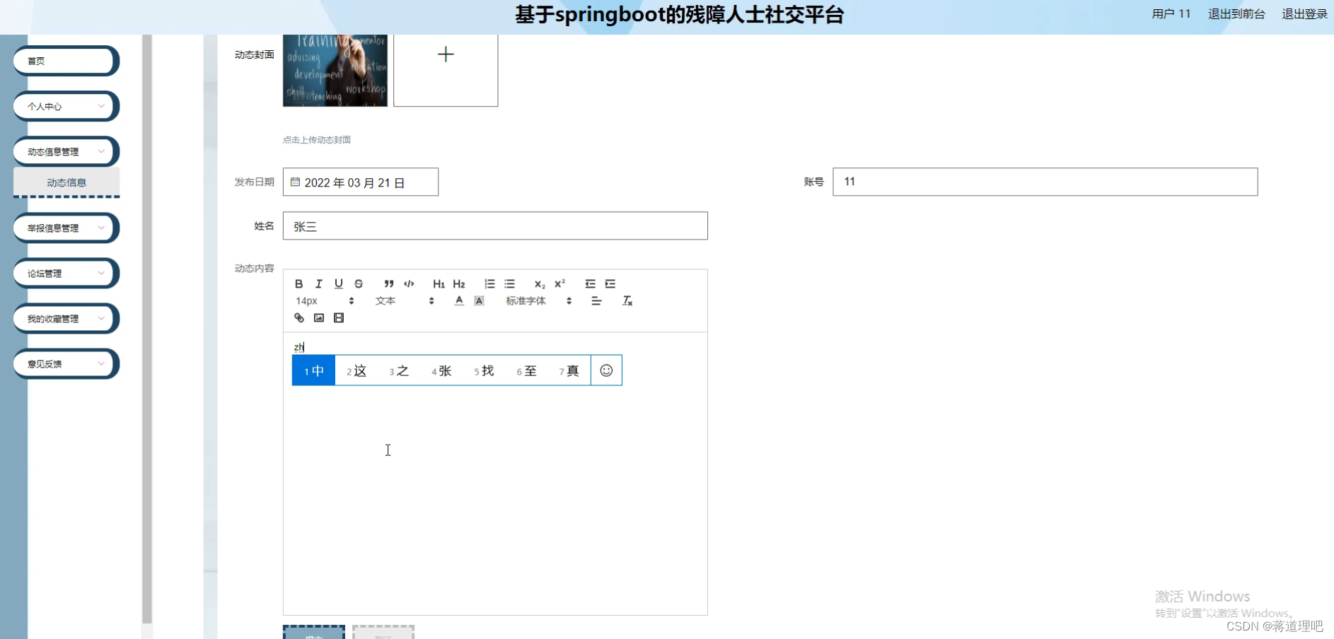The height and width of the screenshot is (639, 1334).
Task: Open the code view icon
Action: 408,283
